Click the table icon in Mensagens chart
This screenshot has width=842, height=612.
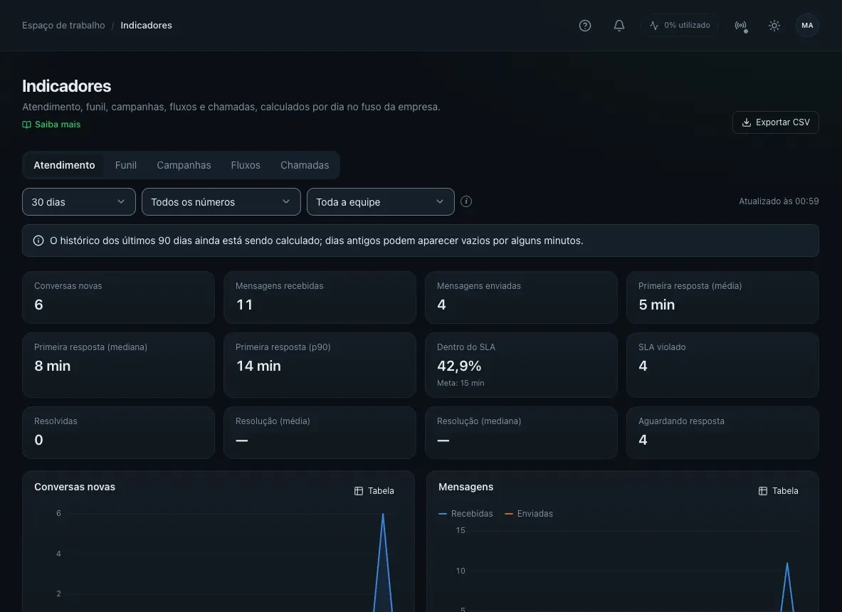click(x=762, y=491)
